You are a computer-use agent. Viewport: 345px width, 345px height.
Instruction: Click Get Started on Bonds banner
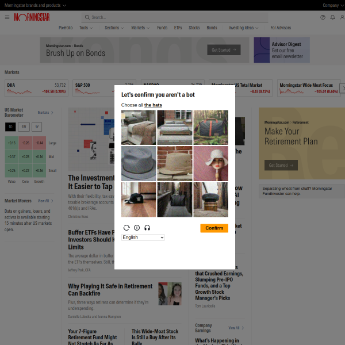tap(224, 50)
